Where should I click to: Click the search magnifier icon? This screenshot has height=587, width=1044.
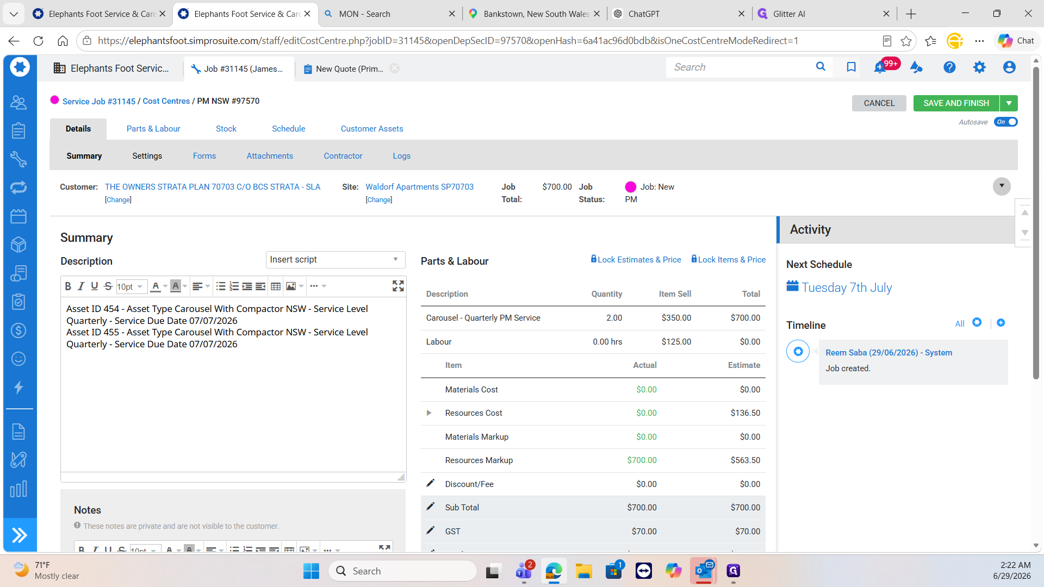click(821, 66)
